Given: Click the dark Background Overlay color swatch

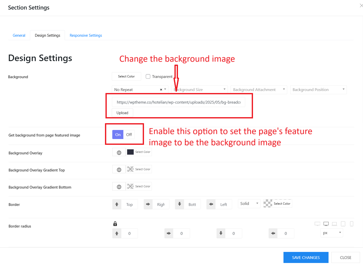Looking at the screenshot, I should (x=130, y=152).
